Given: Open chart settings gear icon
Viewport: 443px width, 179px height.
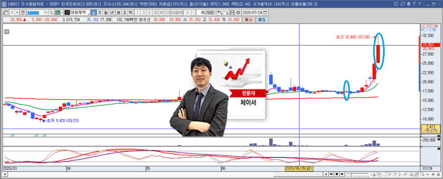Looking at the screenshot, I should (238, 13).
